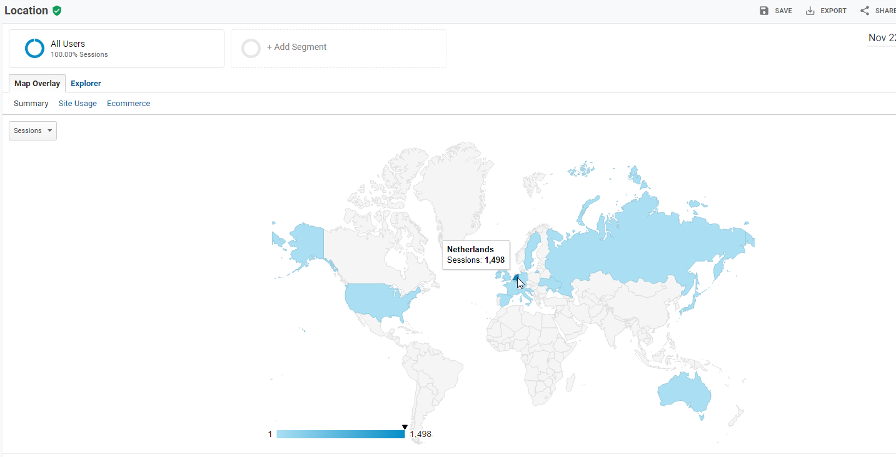
Task: Click the All Users segment card
Action: (116, 49)
